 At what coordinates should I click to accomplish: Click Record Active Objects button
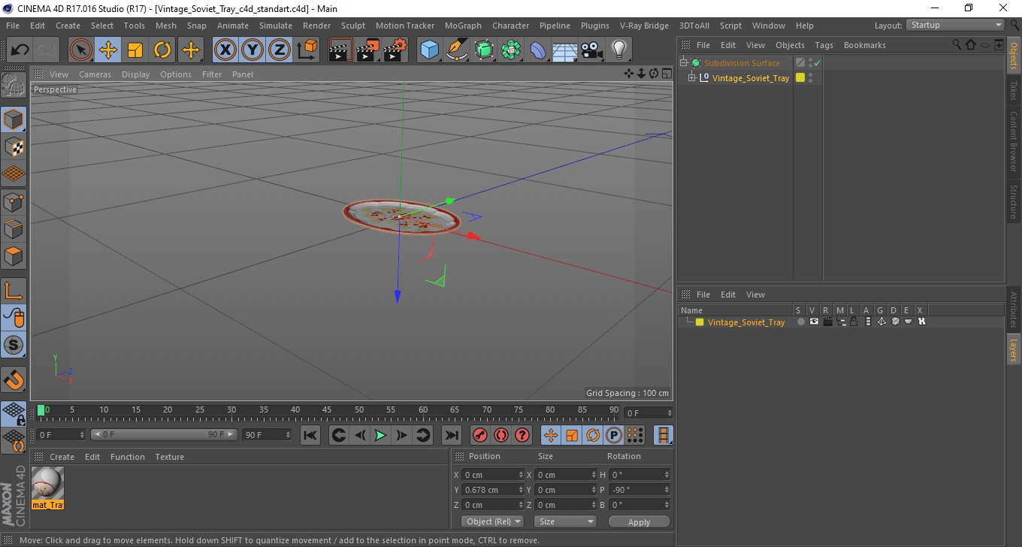point(479,435)
